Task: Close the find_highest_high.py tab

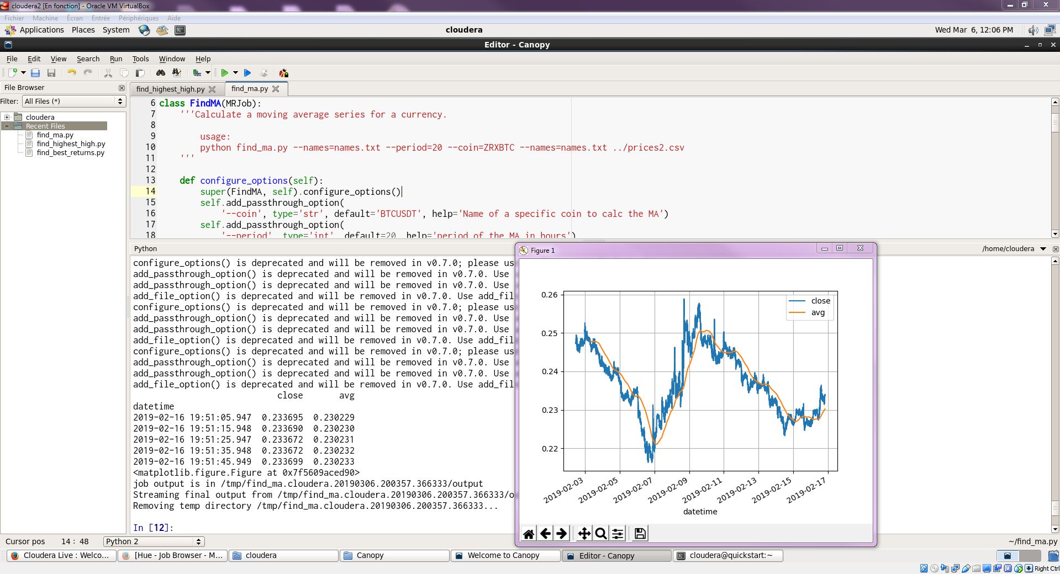Action: [212, 89]
